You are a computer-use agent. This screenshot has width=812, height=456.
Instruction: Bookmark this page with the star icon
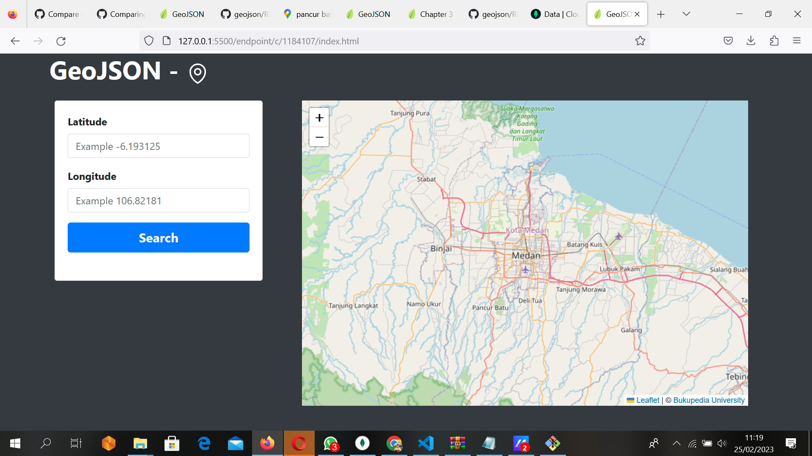click(640, 41)
